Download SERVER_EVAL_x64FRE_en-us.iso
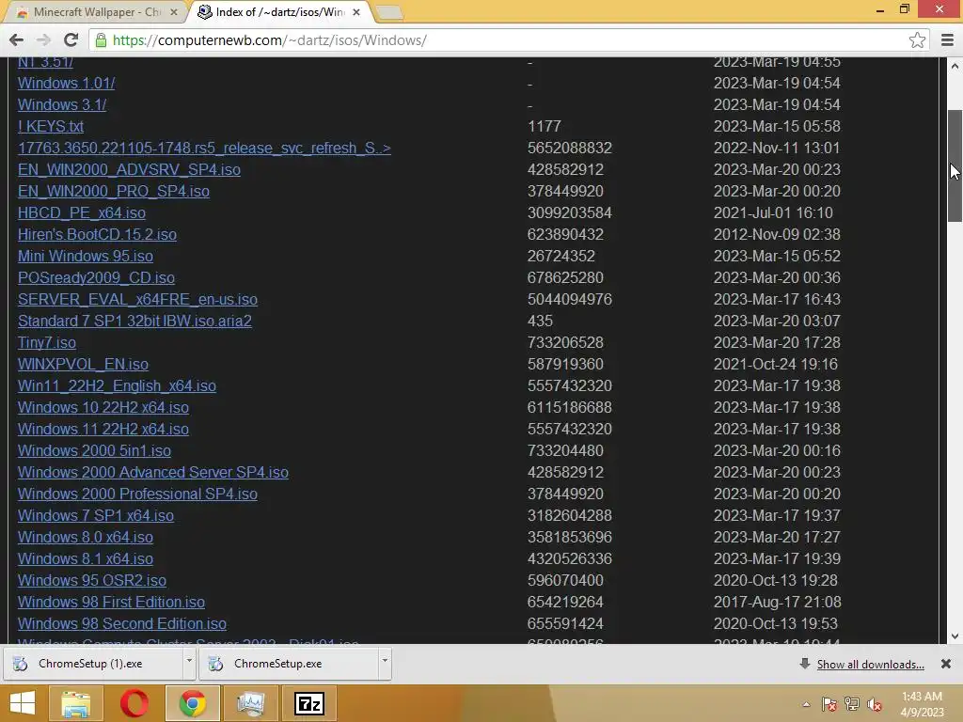The height and width of the screenshot is (722, 963). point(137,300)
